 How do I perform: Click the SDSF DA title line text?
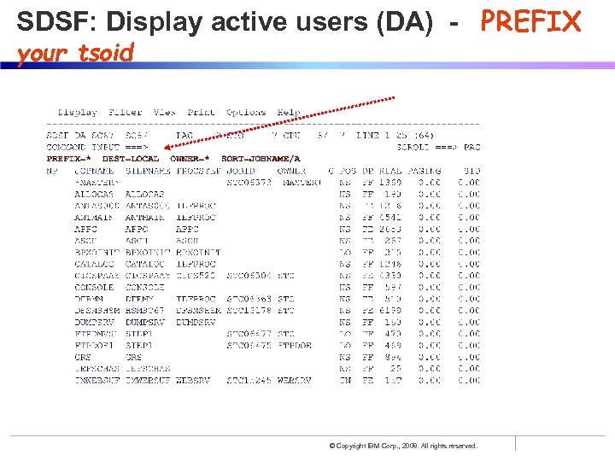(x=240, y=136)
